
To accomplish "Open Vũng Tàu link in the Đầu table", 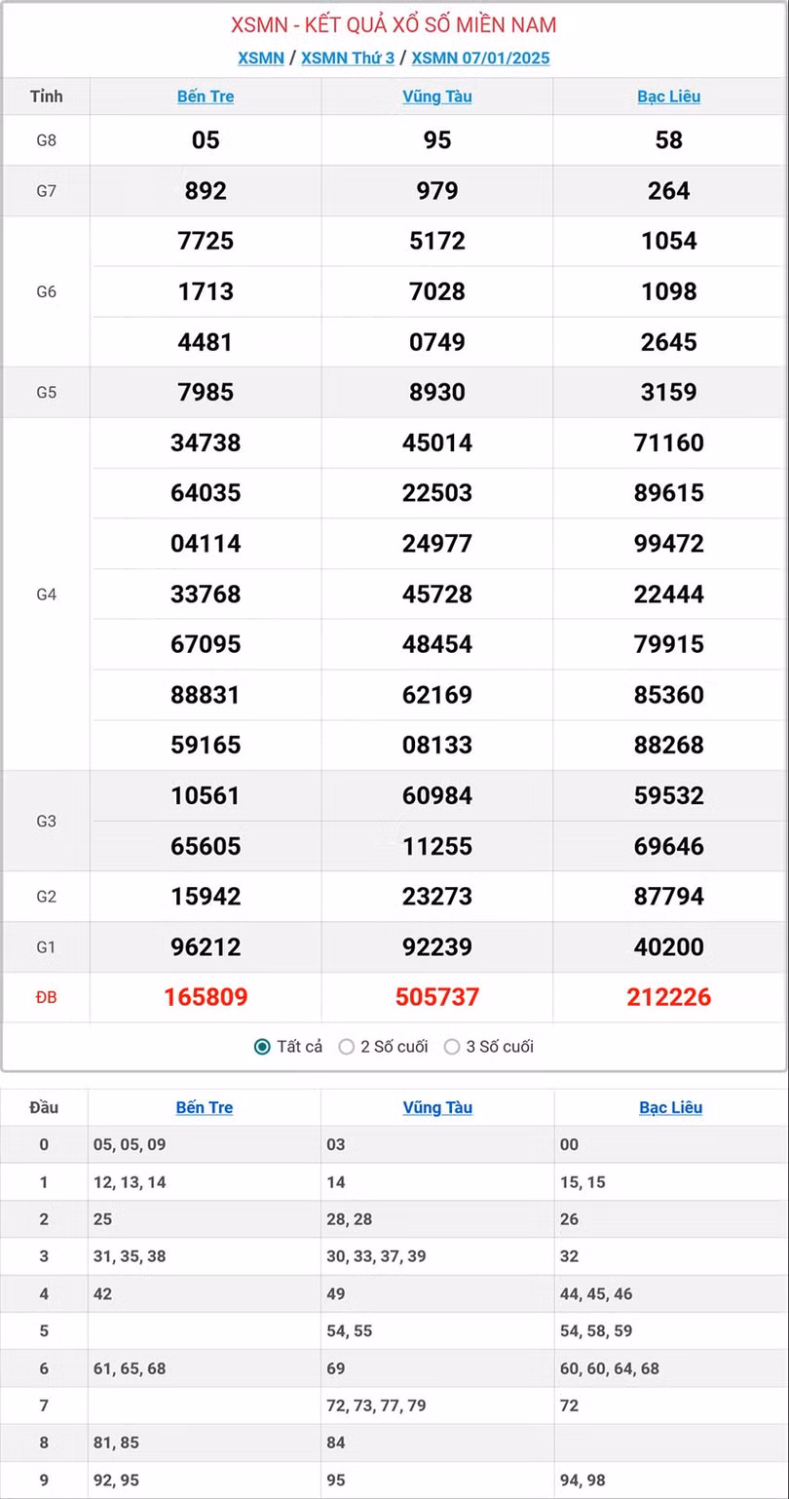I will click(x=437, y=1107).
